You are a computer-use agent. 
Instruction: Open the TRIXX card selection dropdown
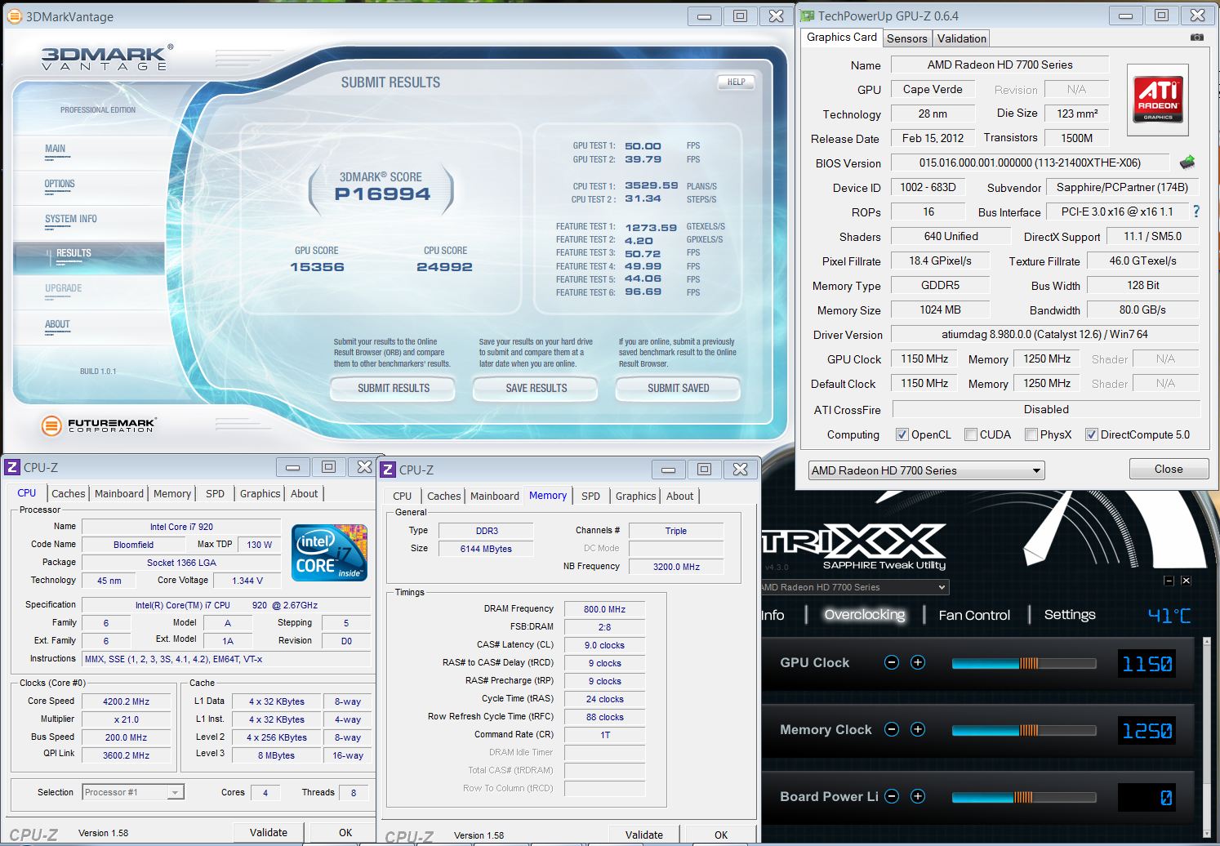[854, 587]
